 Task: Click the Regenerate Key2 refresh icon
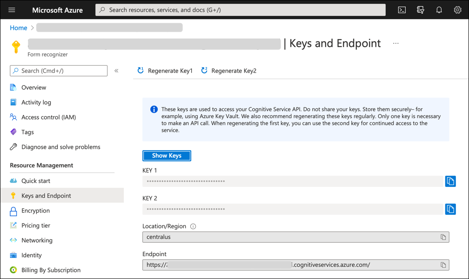tap(204, 71)
